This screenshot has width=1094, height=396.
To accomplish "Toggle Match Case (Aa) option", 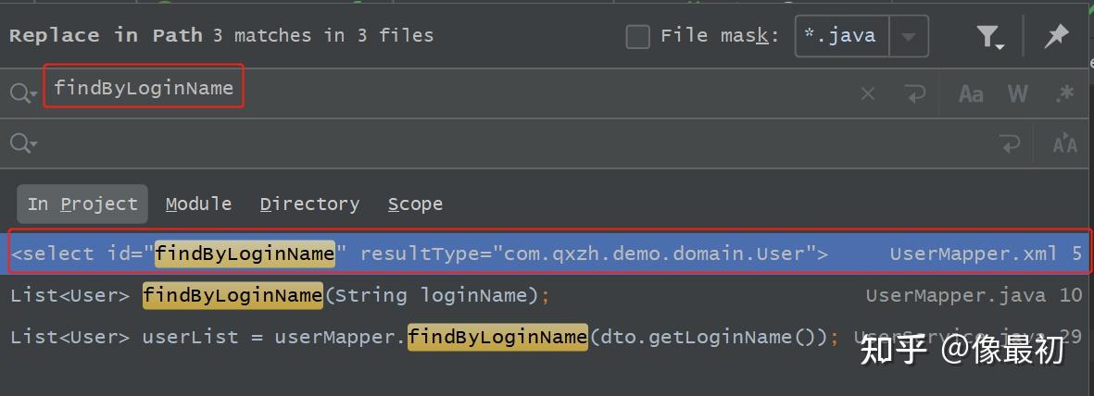I will coord(971,93).
